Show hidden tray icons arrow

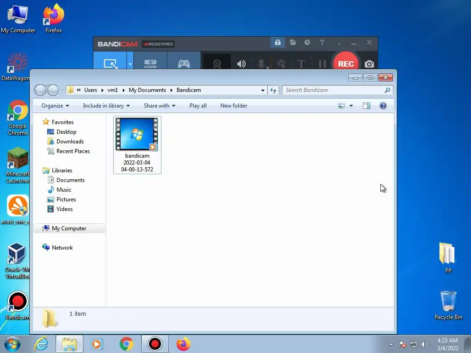pyautogui.click(x=391, y=344)
